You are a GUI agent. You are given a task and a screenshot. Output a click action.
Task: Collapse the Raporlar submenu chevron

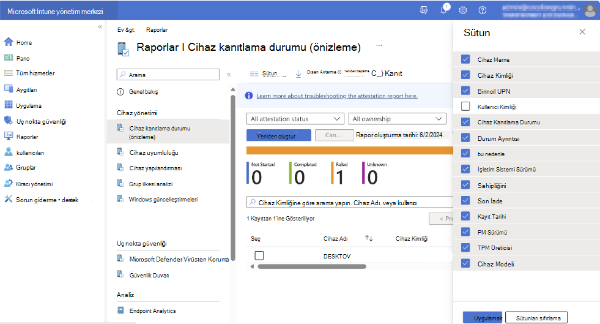[x=229, y=75]
